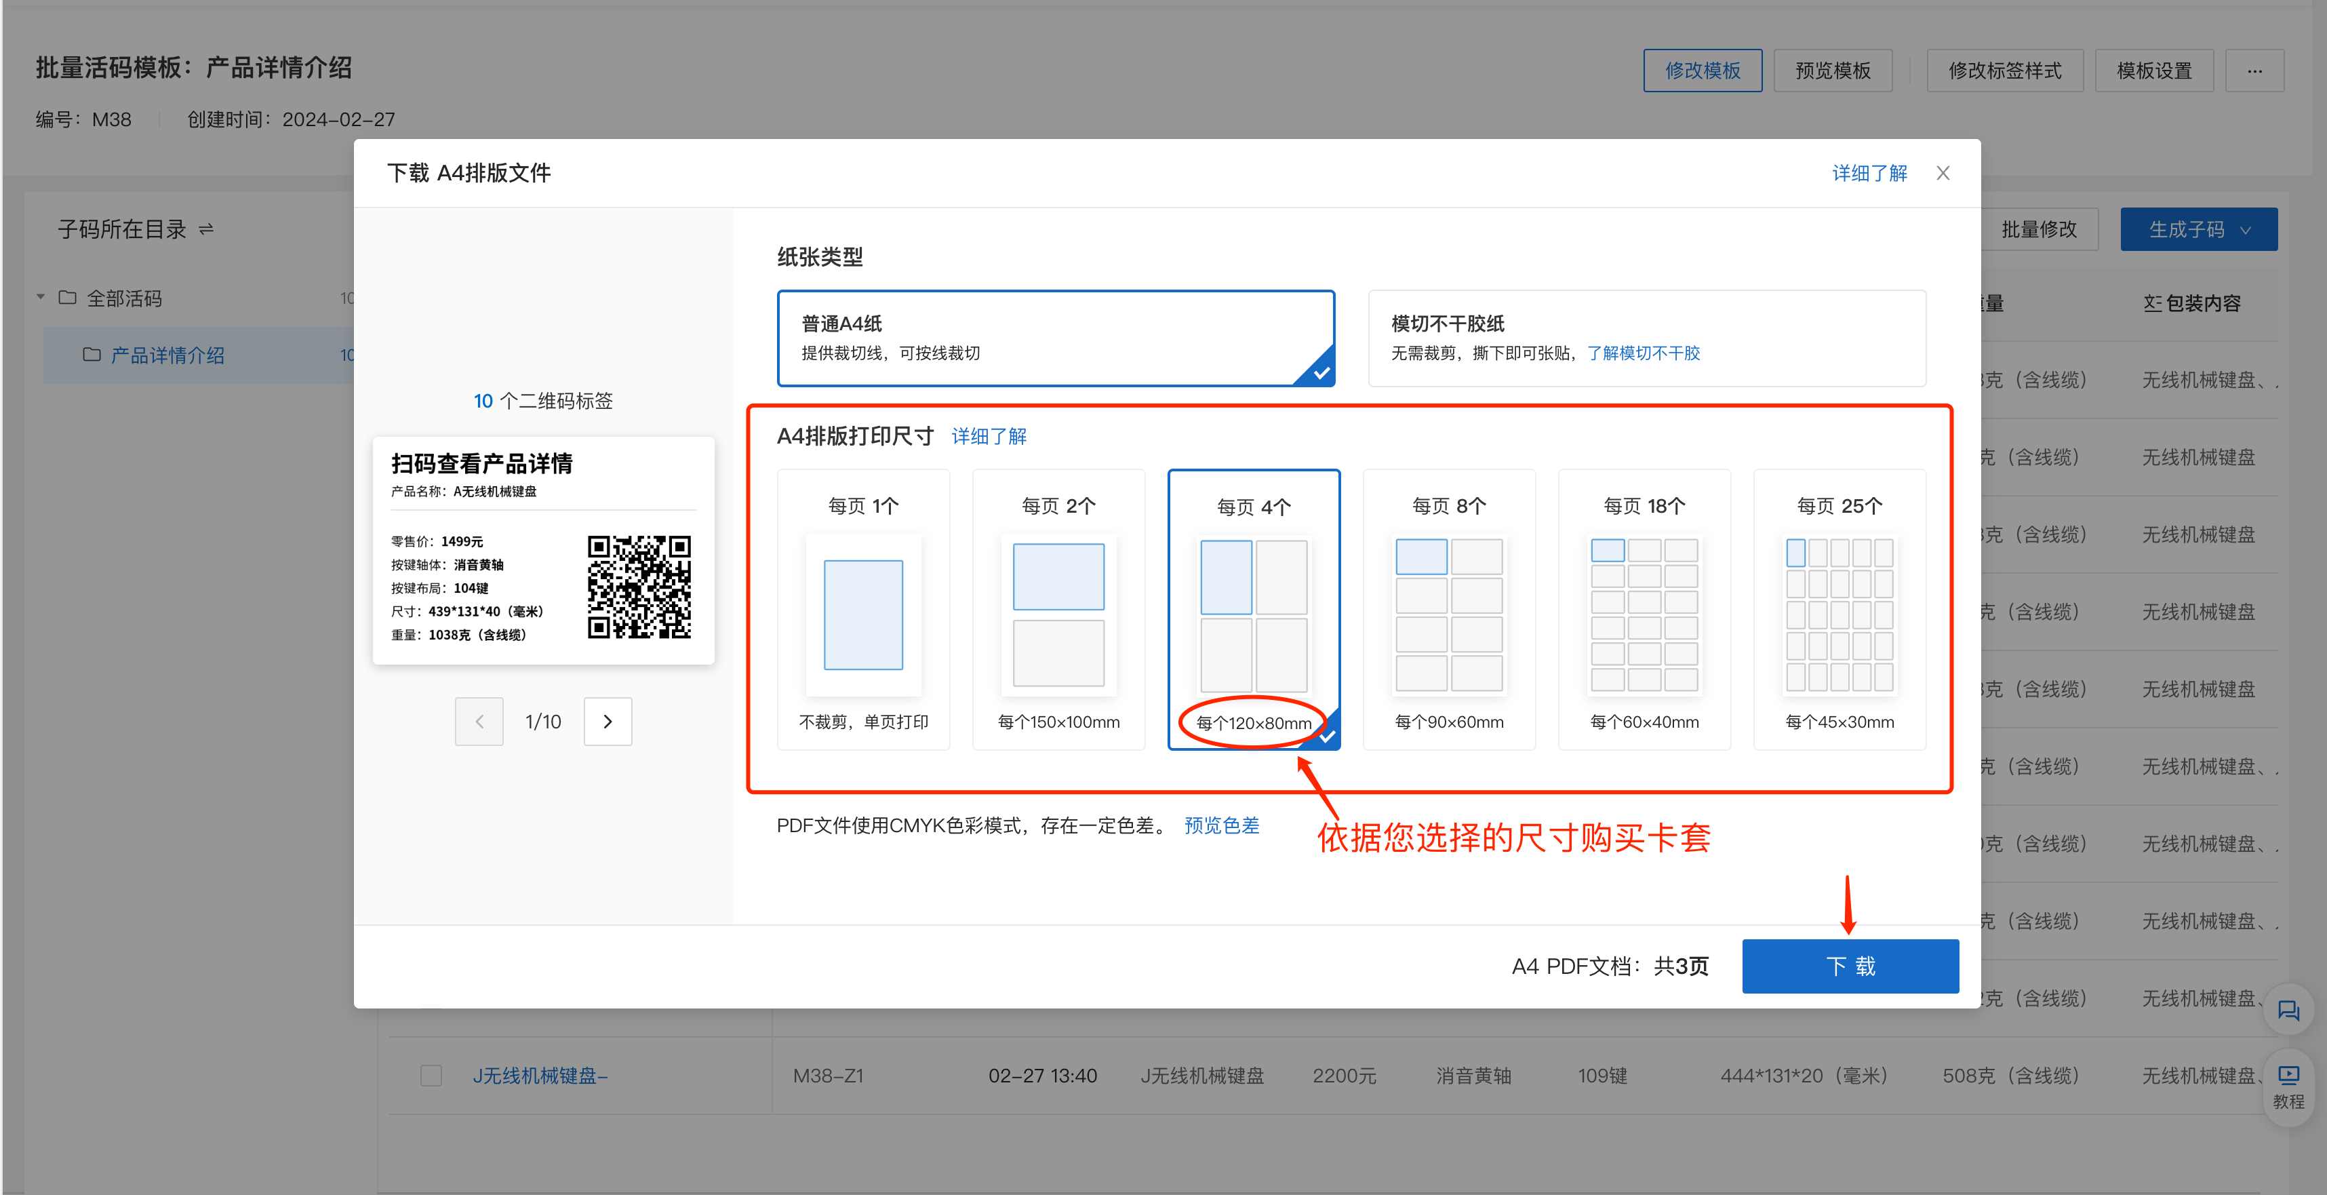Select 产品详情介绍 folder in directory tree

tap(167, 355)
